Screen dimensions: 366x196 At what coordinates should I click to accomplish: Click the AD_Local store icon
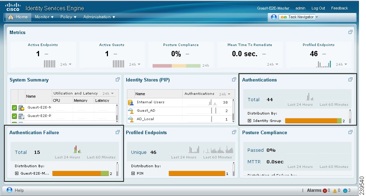click(x=131, y=119)
